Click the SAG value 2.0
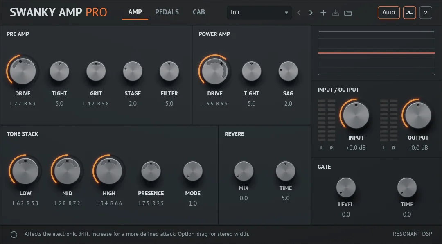 point(288,104)
